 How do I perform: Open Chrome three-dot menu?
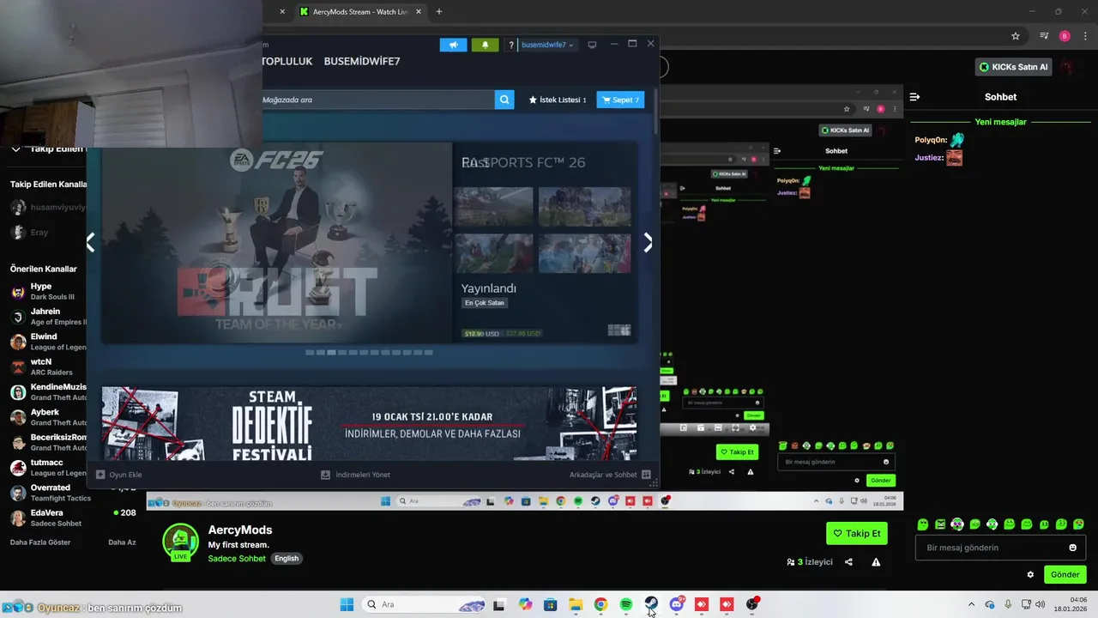click(1084, 36)
